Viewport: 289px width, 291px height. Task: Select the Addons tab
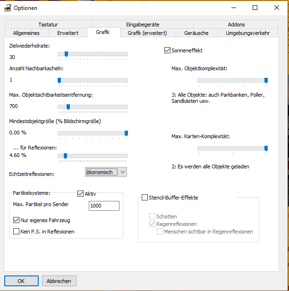point(236,25)
